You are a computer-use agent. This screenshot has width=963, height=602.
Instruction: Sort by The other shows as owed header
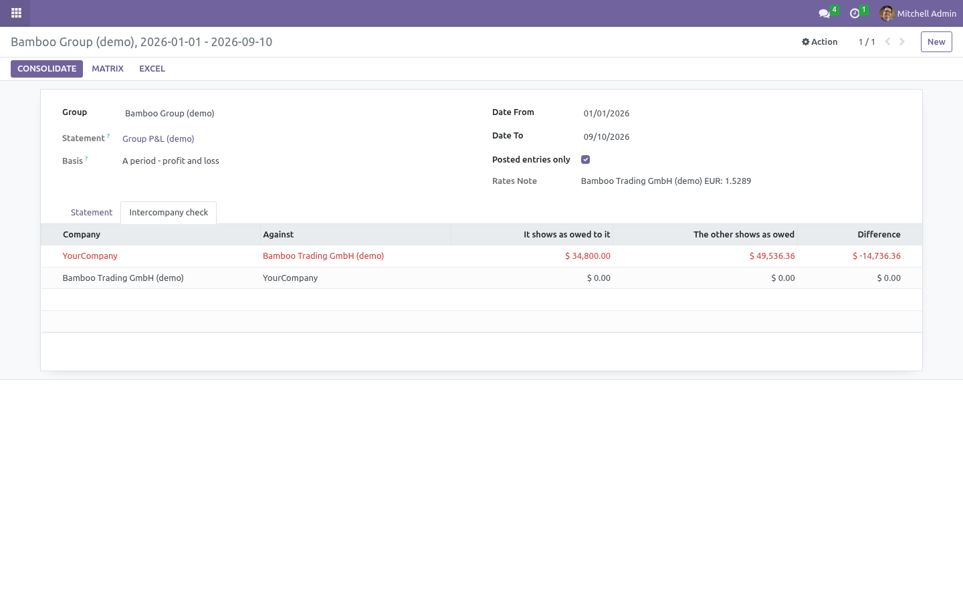(x=706, y=235)
